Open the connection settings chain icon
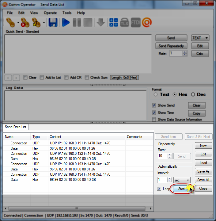 pos(36,23)
